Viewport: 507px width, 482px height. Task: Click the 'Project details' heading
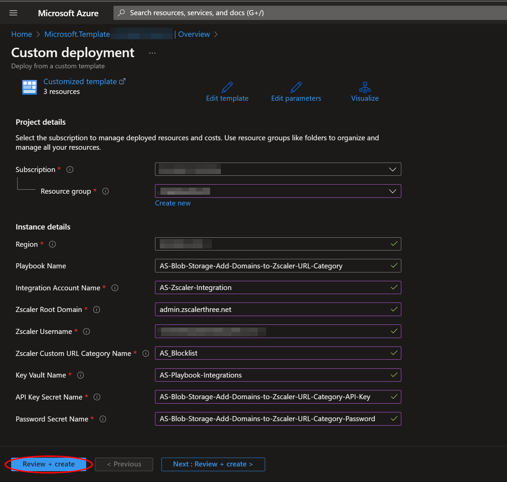click(41, 122)
